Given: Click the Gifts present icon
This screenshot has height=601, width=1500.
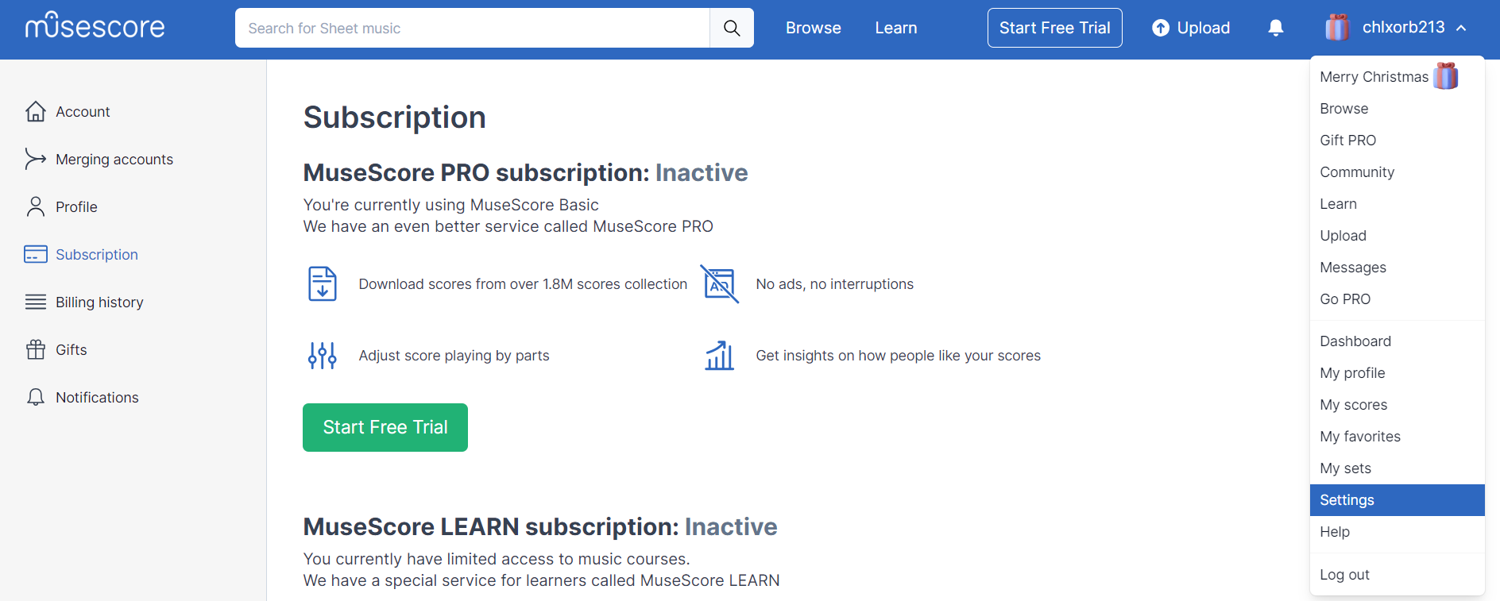Looking at the screenshot, I should click(36, 349).
